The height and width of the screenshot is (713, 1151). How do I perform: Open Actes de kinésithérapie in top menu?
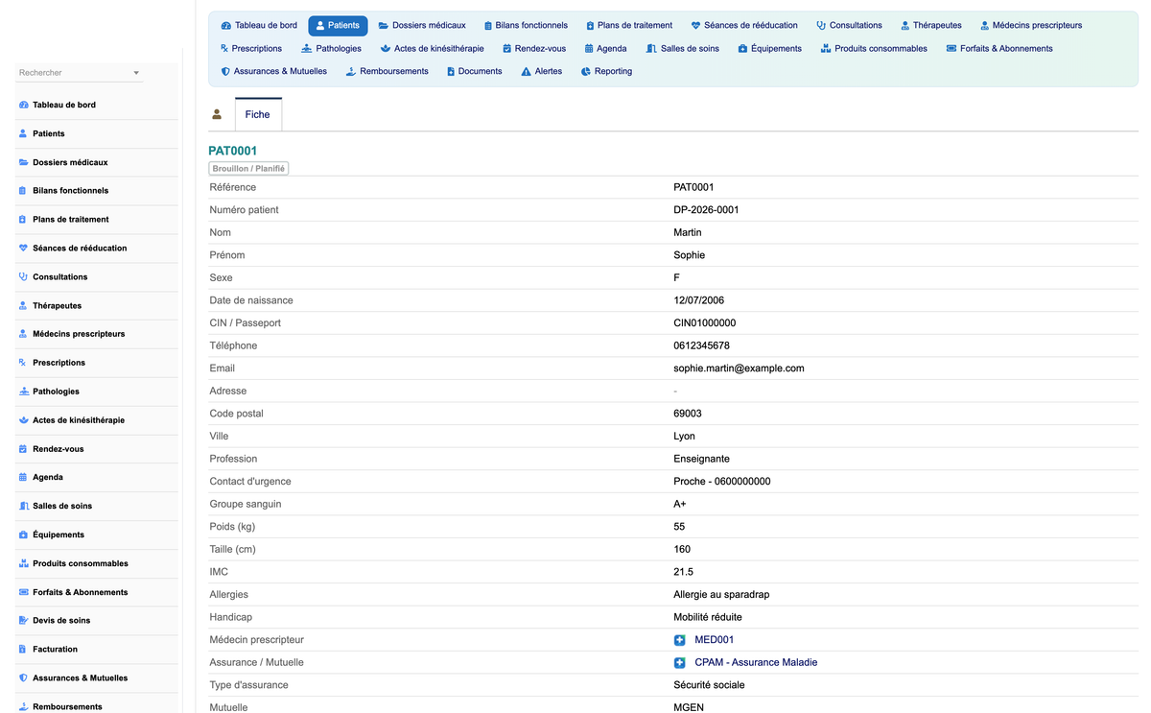tap(432, 48)
